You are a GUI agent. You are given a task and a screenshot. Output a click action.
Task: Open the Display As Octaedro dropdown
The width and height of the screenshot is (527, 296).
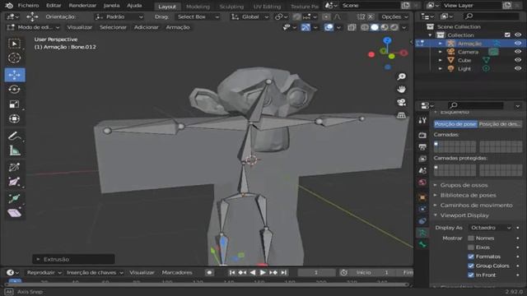[491, 228]
